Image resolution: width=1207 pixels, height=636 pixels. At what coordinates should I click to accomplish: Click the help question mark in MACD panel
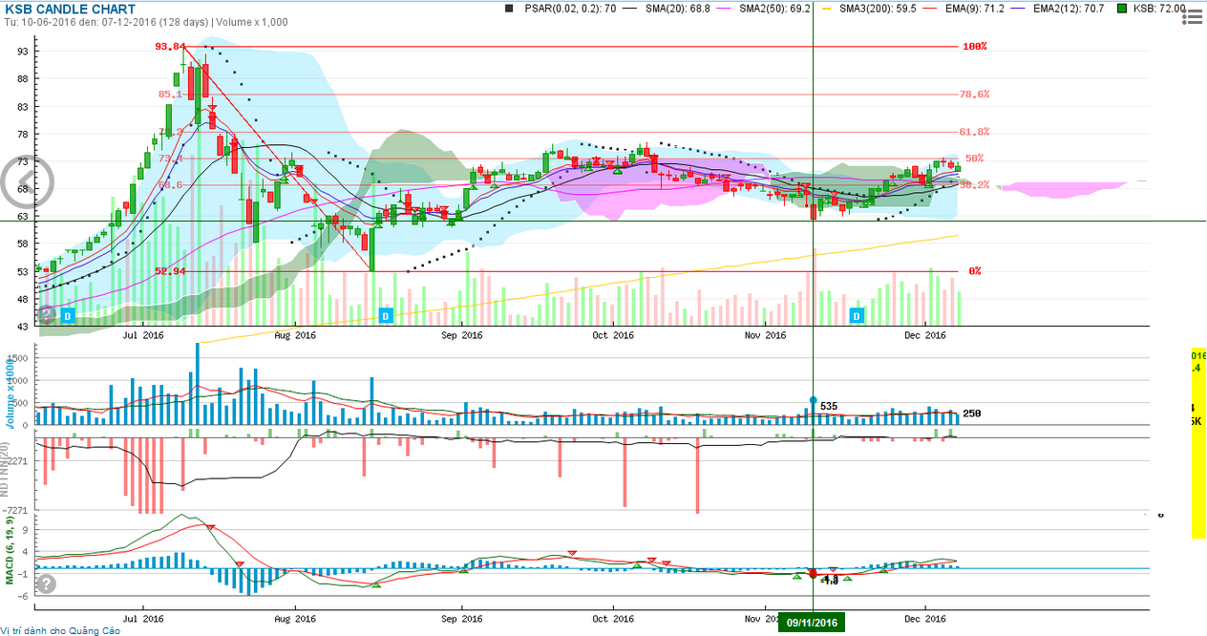click(x=46, y=583)
